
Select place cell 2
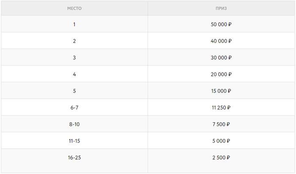coord(74,41)
